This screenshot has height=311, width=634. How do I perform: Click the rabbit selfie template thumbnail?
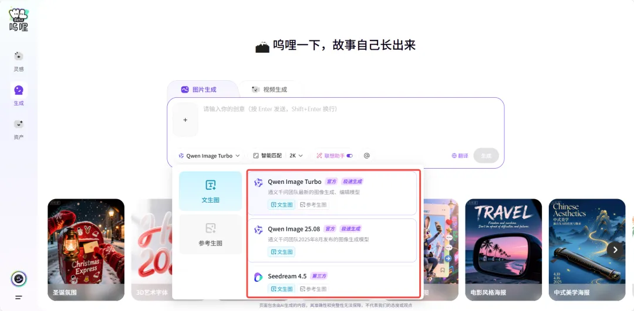(440, 250)
